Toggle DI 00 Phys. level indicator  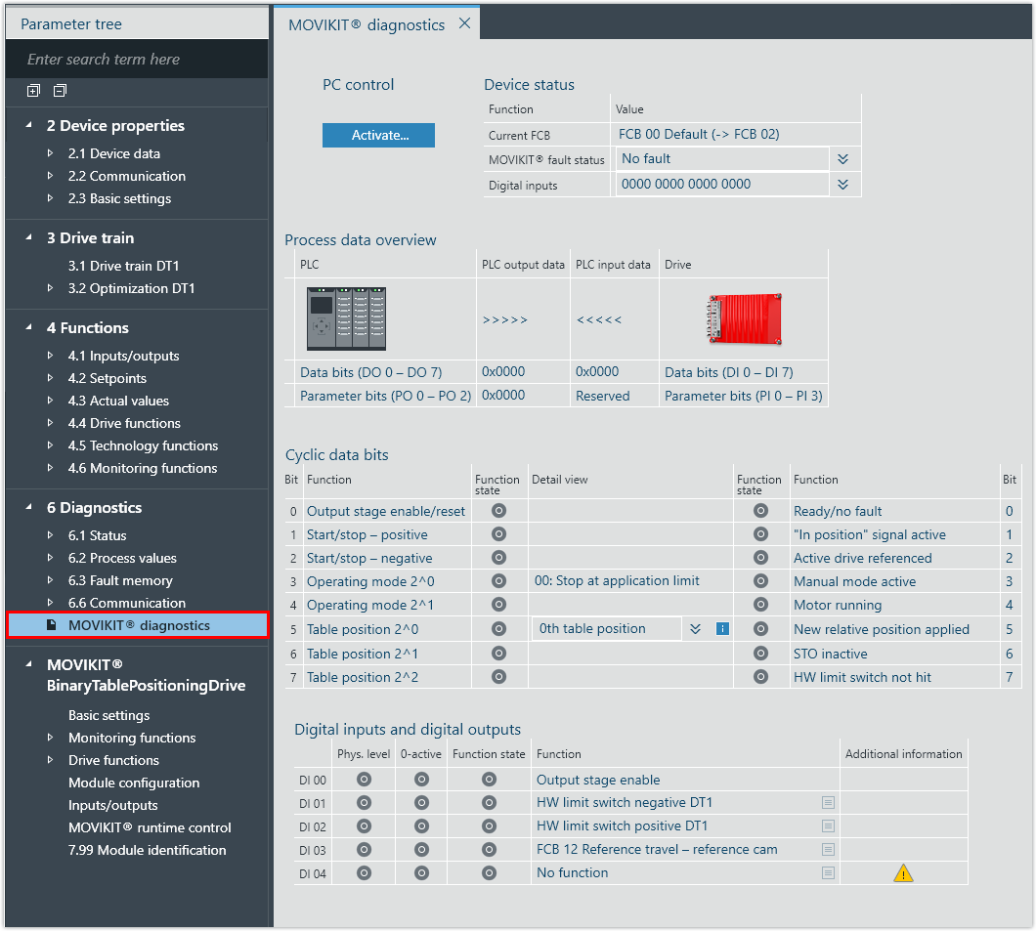point(364,780)
